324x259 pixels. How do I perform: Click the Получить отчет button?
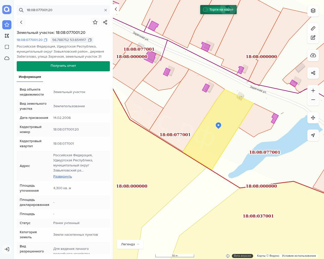pyautogui.click(x=63, y=66)
